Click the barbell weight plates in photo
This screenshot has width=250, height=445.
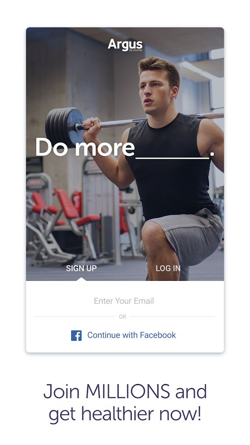65,126
